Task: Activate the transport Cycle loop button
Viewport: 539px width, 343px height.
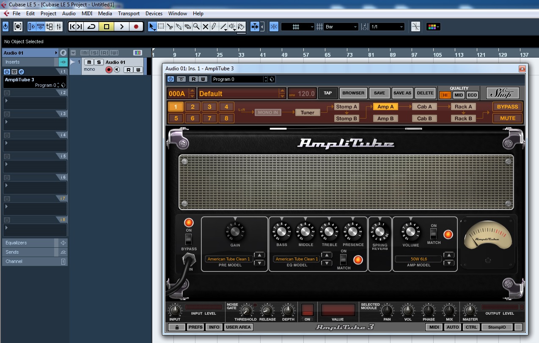Action: (x=91, y=27)
